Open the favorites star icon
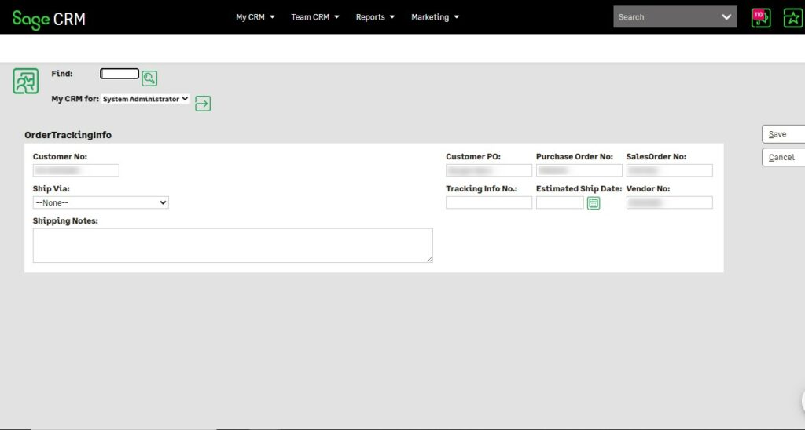 click(792, 17)
